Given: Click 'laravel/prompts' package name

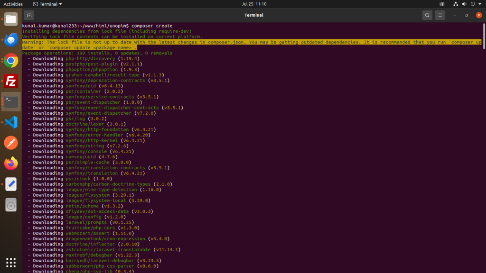Looking at the screenshot, I should [86, 222].
